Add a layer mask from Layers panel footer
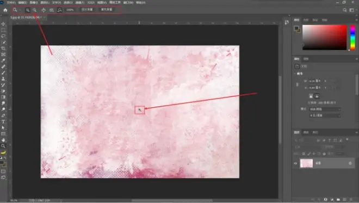Image resolution: width=359 pixels, height=203 pixels. pyautogui.click(x=326, y=200)
